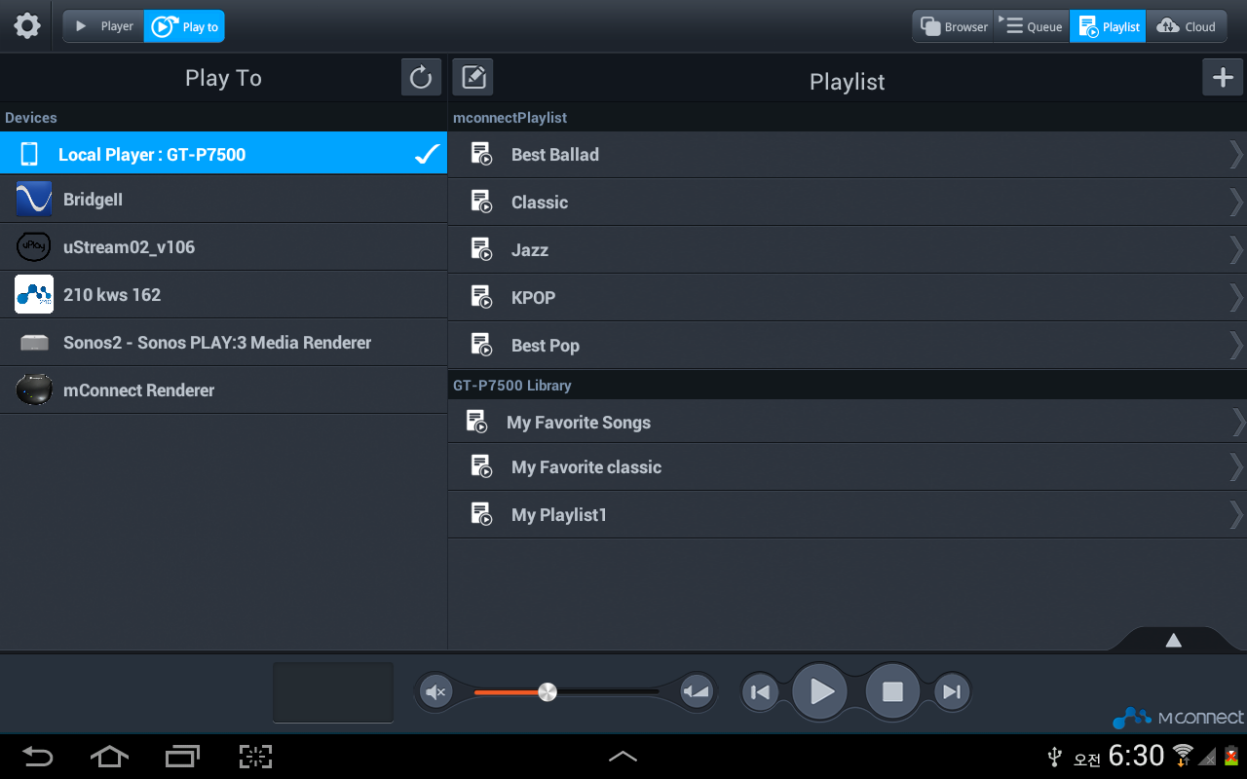This screenshot has width=1247, height=779.
Task: Open My Favorite Songs playlist
Action: coord(848,422)
